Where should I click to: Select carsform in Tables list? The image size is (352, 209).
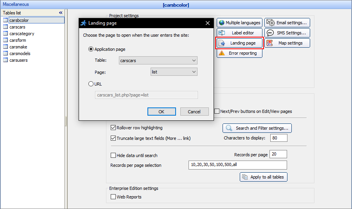[18, 40]
